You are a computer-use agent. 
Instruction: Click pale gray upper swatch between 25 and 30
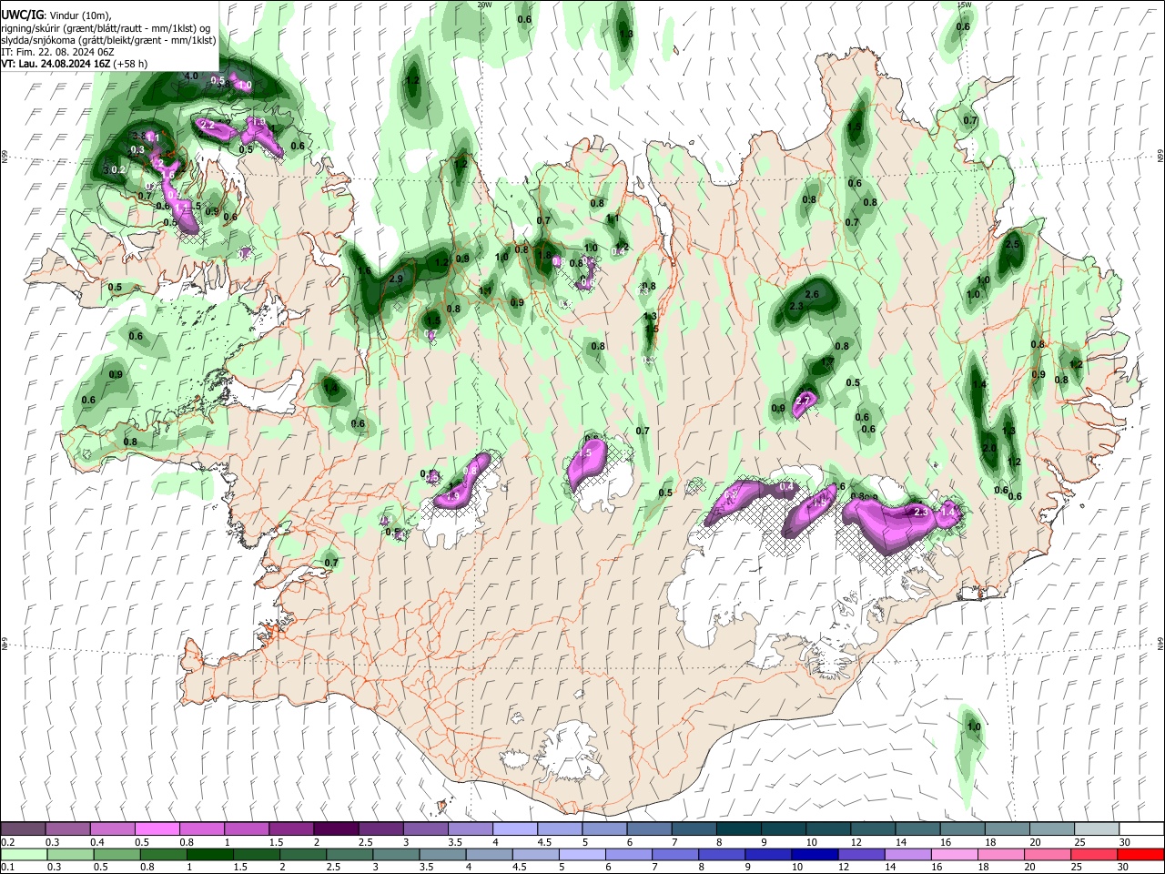pos(1096,829)
